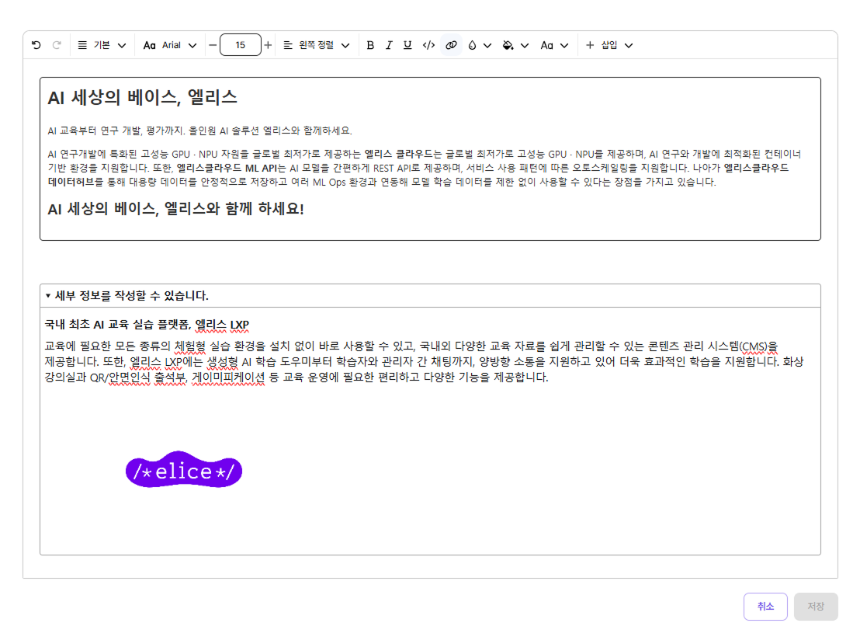Click bold text '엘리스클라우드 ML API는'
The width and height of the screenshot is (860, 630).
pyautogui.click(x=231, y=168)
